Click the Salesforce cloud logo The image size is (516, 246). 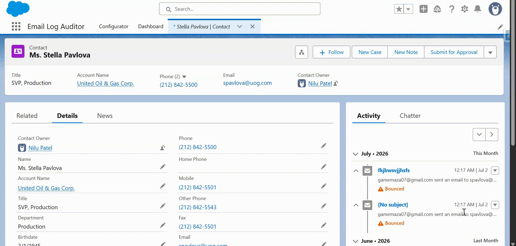click(18, 9)
